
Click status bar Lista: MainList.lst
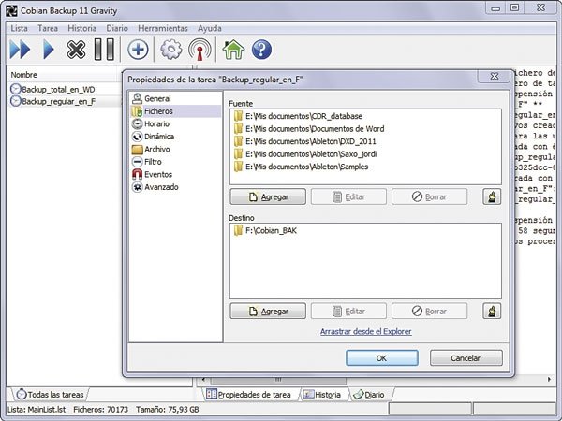tap(37, 410)
